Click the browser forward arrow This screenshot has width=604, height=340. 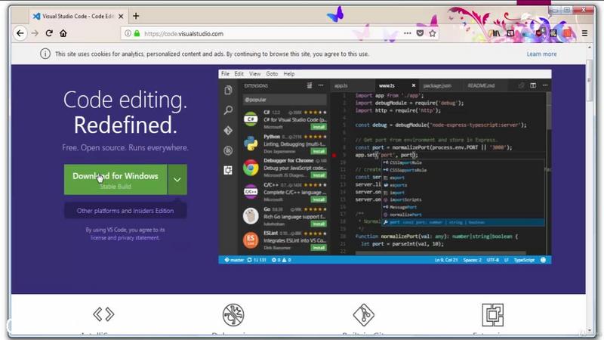[35, 33]
